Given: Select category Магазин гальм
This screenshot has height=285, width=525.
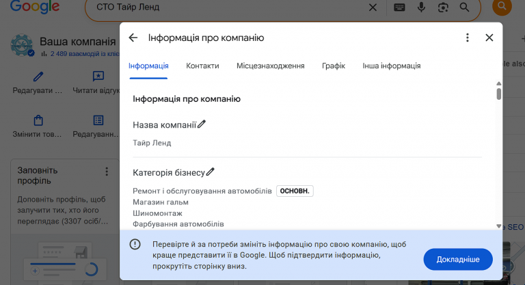Looking at the screenshot, I should pyautogui.click(x=161, y=202).
